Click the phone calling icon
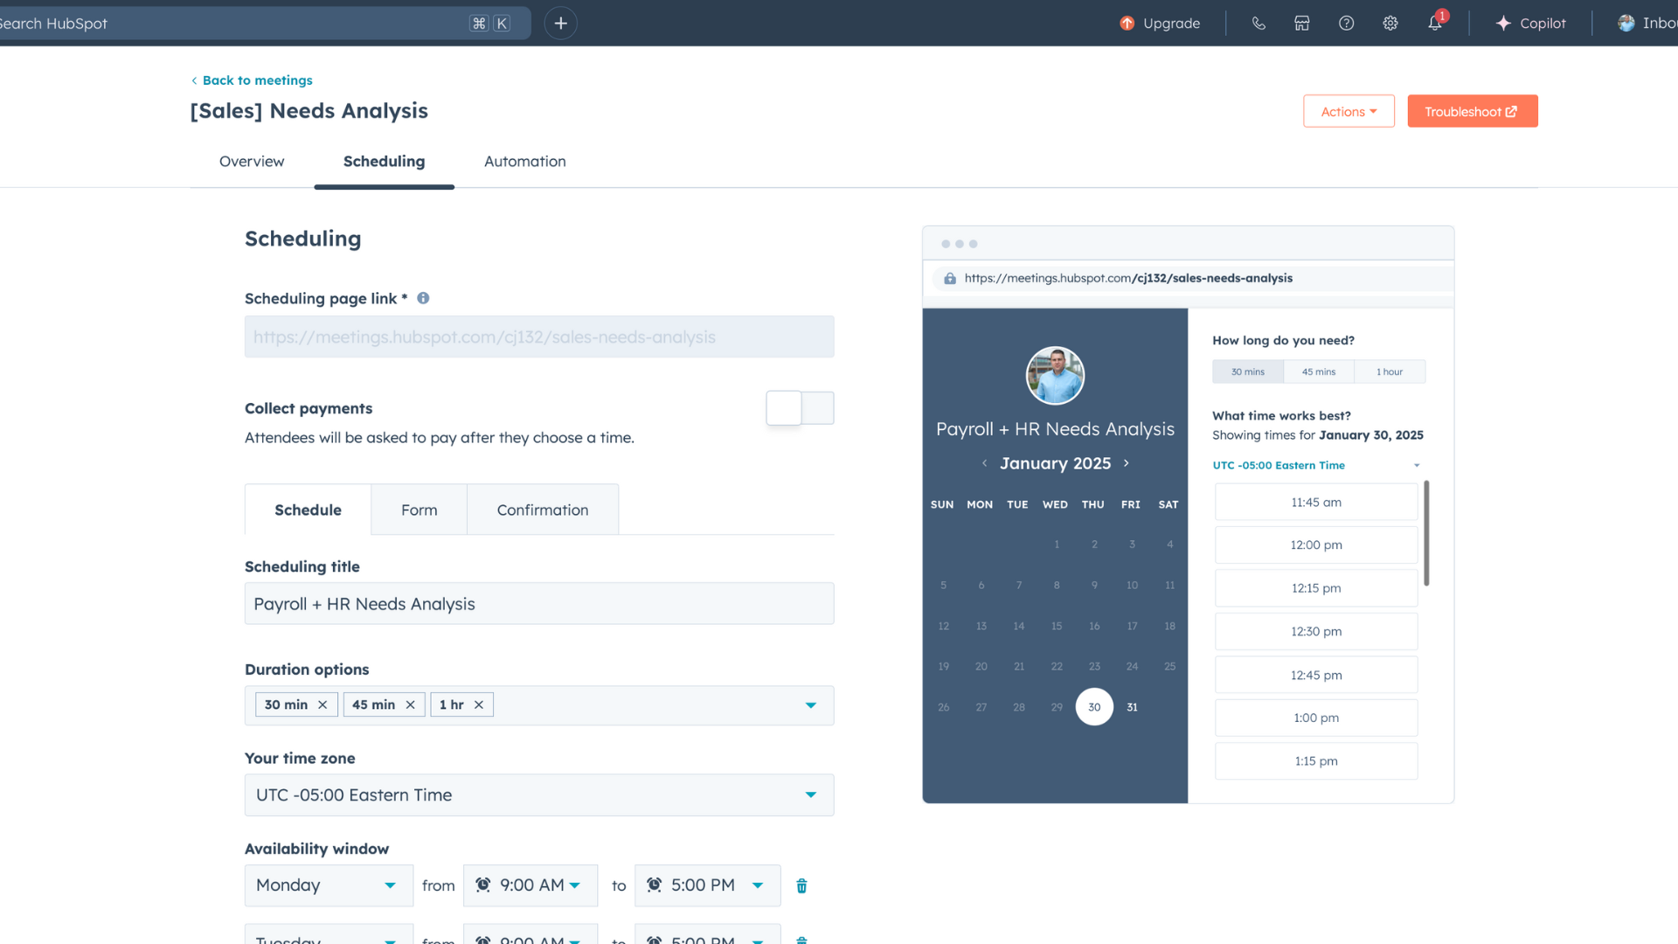Viewport: 1678px width, 944px height. [1258, 24]
